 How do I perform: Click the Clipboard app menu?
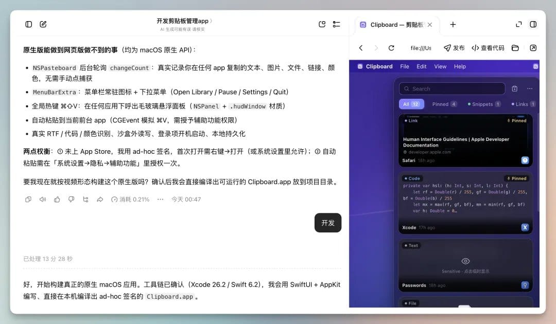379,66
